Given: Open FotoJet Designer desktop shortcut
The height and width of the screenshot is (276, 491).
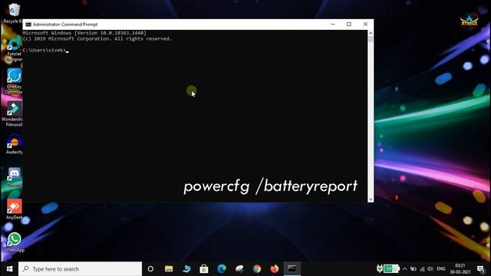Looking at the screenshot, I should click(x=14, y=49).
